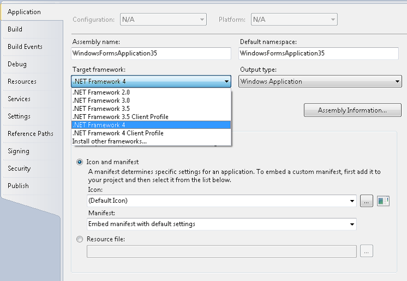Pick .NET Framework 3.5 in the list
The width and height of the screenshot is (407, 281).
[151, 109]
